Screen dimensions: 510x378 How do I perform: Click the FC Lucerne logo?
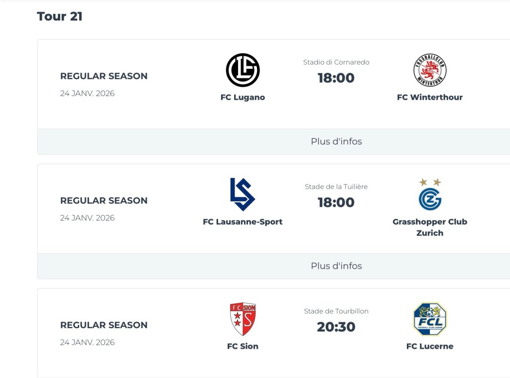click(430, 319)
